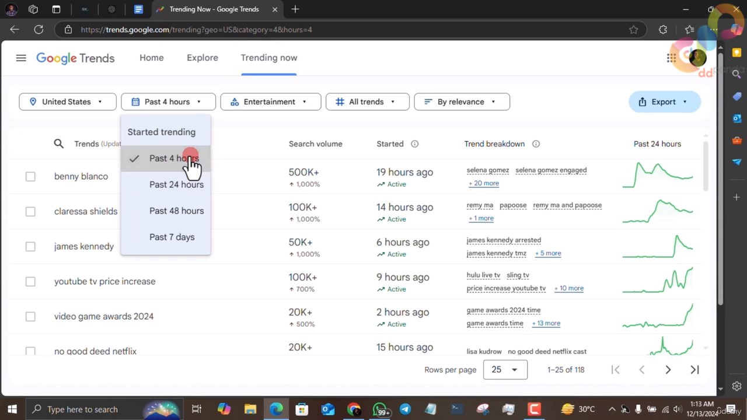The height and width of the screenshot is (420, 747).
Task: Click info icon next to Trend breakdown
Action: click(536, 144)
